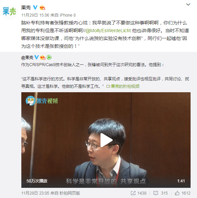Click the 50万次播放 view count
This screenshot has width=197, height=198.
tap(37, 181)
